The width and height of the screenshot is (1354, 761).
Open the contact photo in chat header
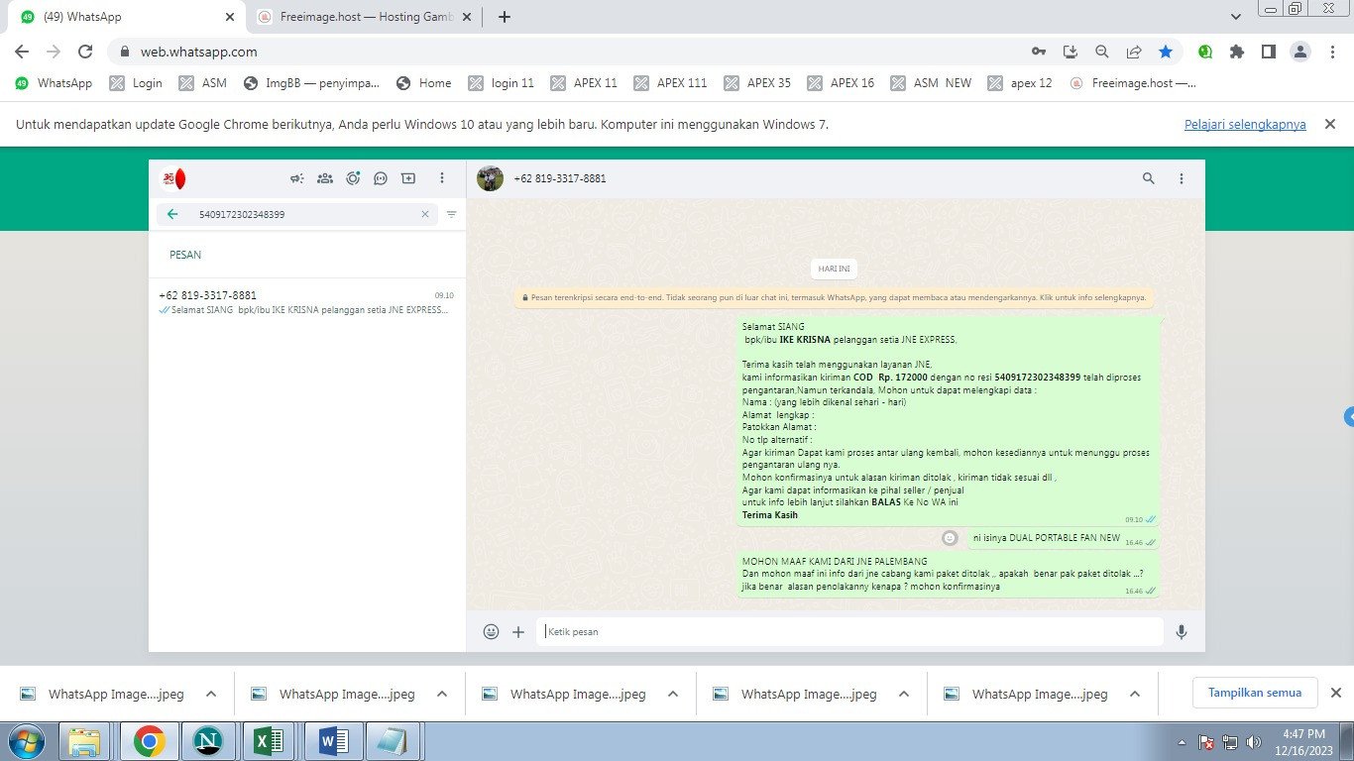coord(490,178)
